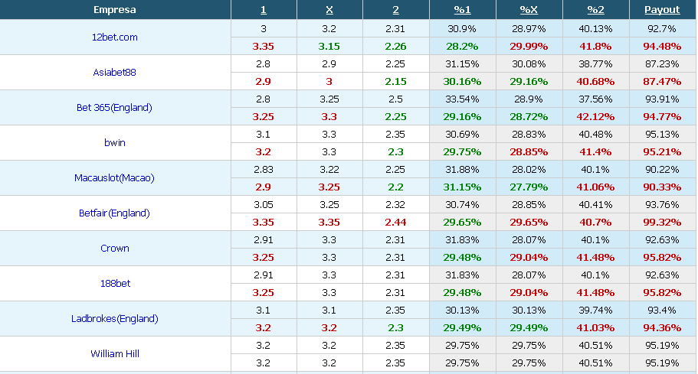698x374 pixels.
Task: Select Ladbrokes opening %2 value 39.74%
Action: tap(595, 310)
